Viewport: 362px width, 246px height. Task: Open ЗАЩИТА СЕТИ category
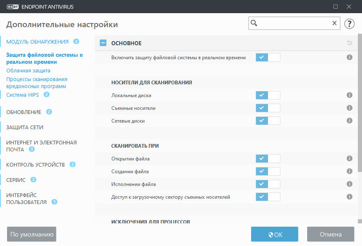(x=25, y=128)
